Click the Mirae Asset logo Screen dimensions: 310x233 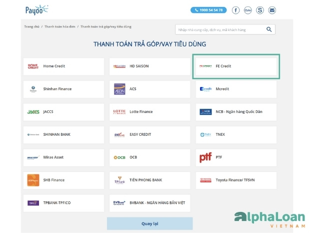pos(33,157)
